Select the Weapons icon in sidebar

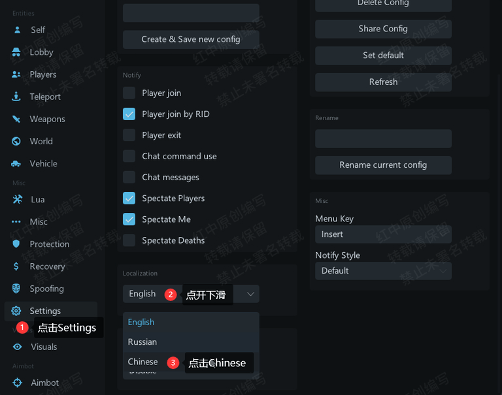pos(16,119)
